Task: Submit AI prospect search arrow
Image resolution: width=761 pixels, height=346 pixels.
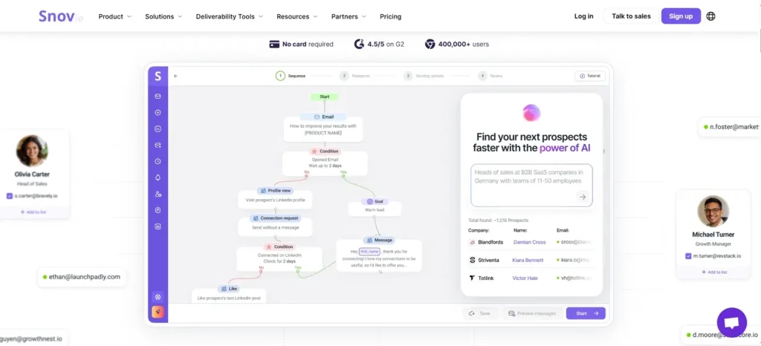Action: pyautogui.click(x=583, y=197)
